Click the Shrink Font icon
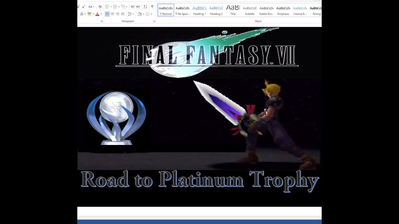 point(84,7)
